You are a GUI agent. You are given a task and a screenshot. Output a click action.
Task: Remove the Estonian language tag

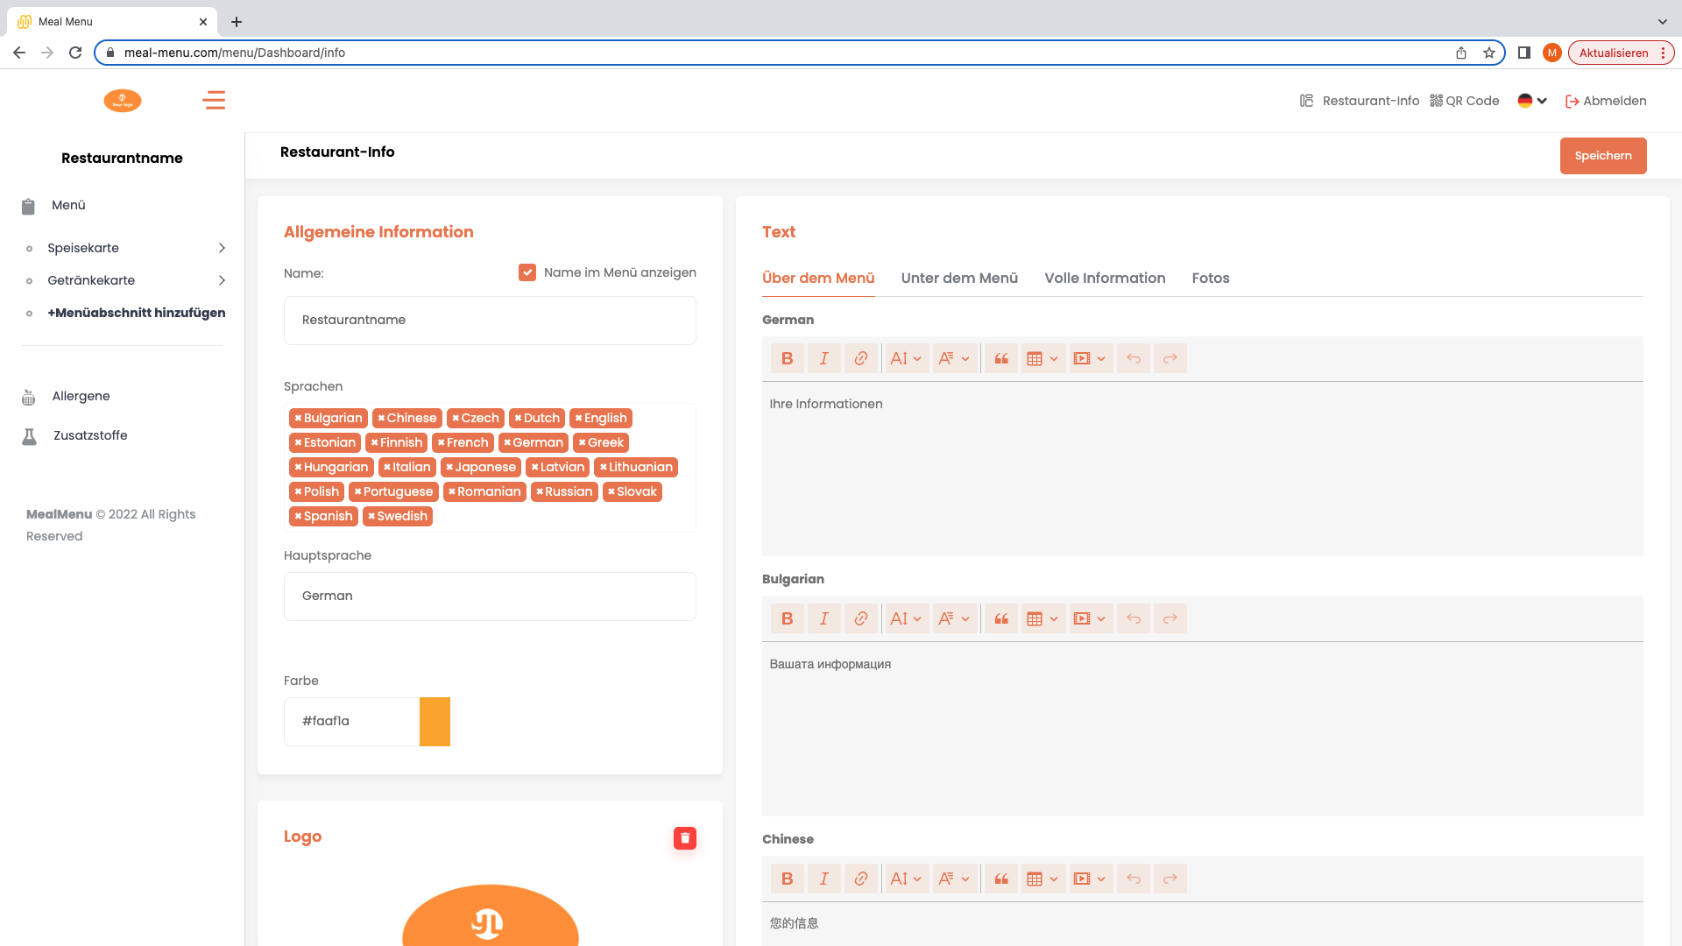(x=298, y=442)
